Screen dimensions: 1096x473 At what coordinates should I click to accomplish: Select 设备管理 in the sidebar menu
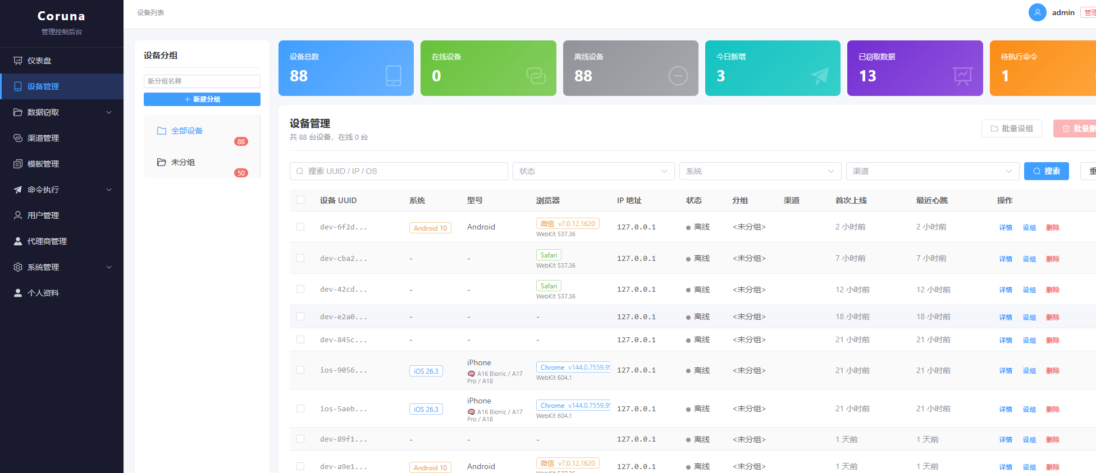pyautogui.click(x=62, y=86)
